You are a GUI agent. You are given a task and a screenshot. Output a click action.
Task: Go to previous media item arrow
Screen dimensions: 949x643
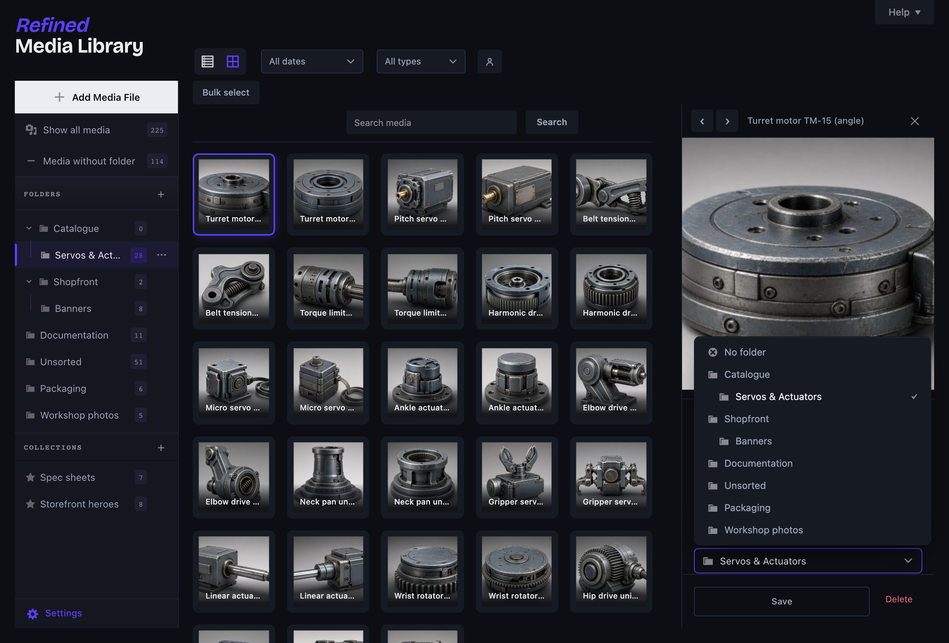pyautogui.click(x=702, y=121)
